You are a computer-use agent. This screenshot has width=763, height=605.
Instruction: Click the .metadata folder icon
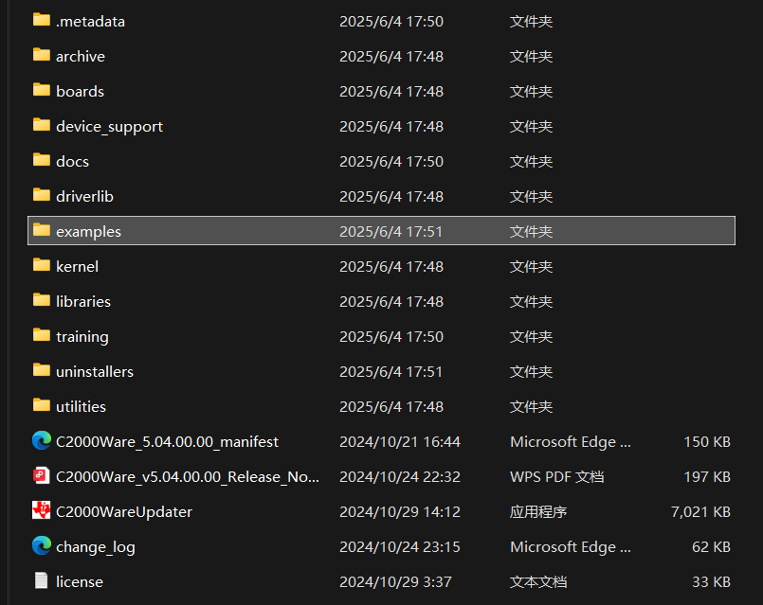(x=42, y=20)
